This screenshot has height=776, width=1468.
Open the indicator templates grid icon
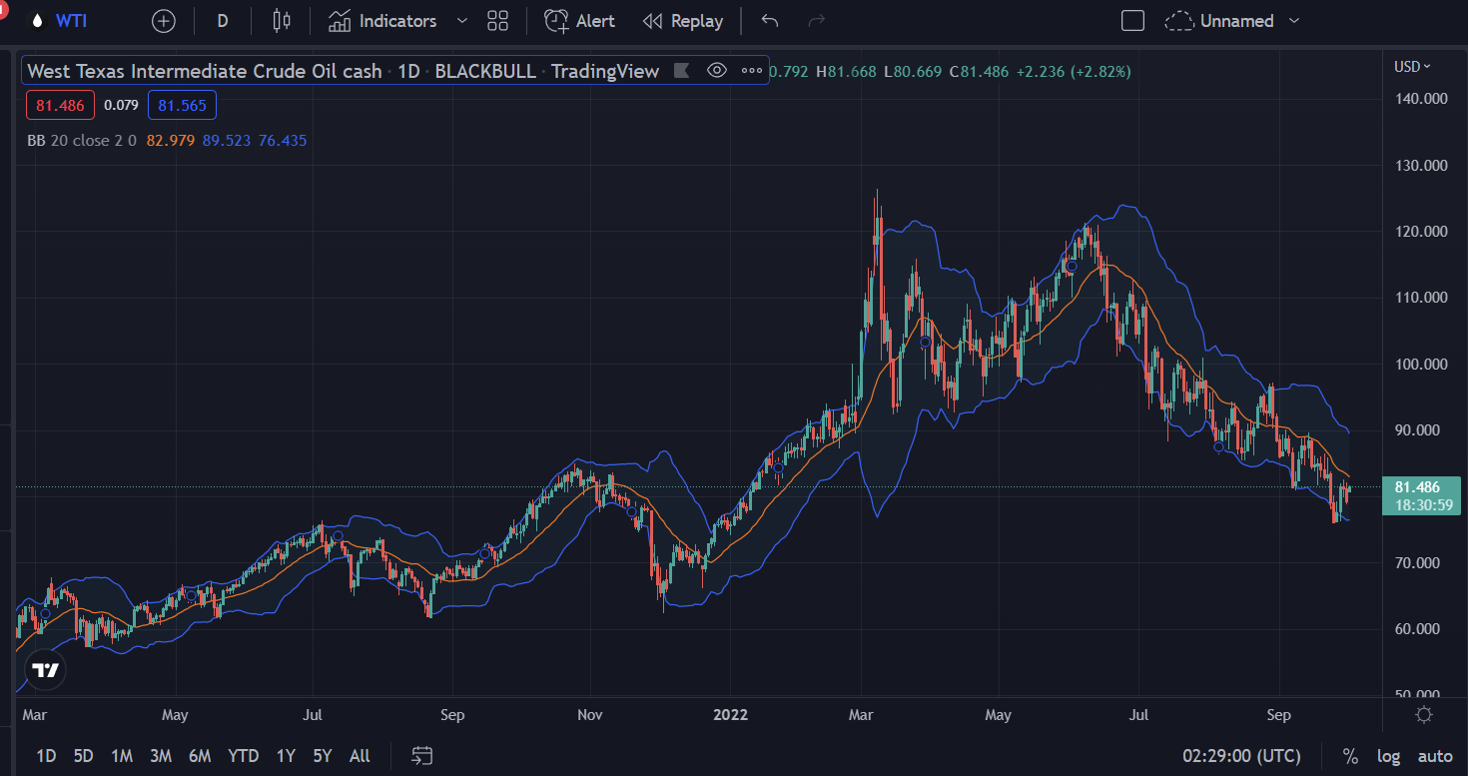497,21
